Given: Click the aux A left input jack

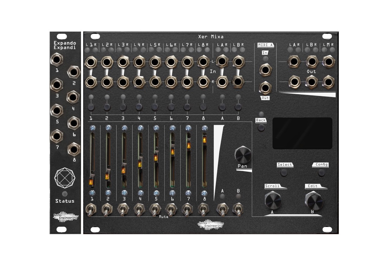Looking at the screenshot, I should tap(222, 62).
